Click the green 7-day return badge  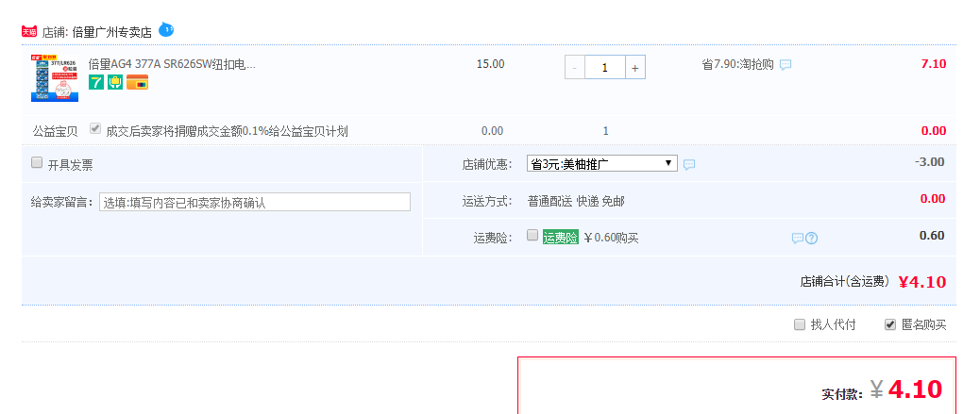tap(96, 83)
